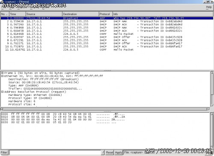214x156 pixels.
Task: Select packet 3 DHCP ACK 0xb82ebd4d
Action: click(107, 24)
